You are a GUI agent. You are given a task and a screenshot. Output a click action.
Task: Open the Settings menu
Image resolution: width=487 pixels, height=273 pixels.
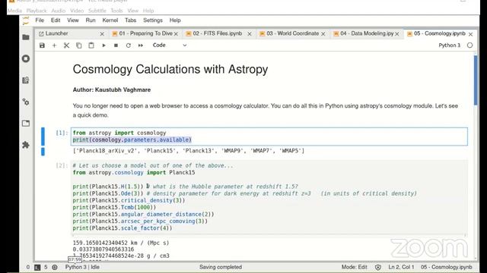pyautogui.click(x=153, y=20)
